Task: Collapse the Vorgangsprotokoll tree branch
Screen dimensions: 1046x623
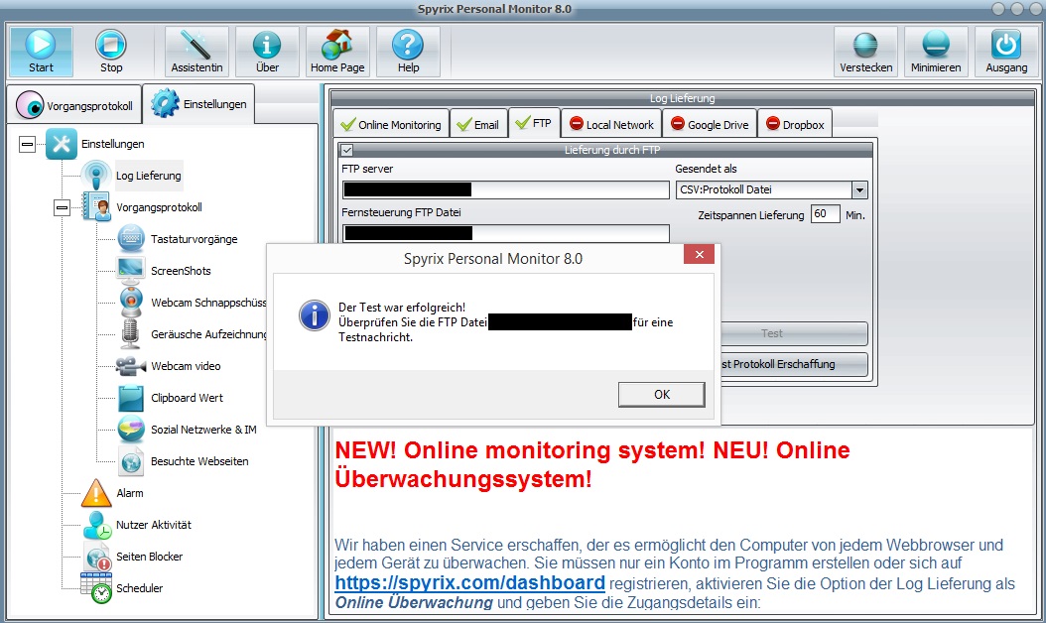Action: click(63, 207)
